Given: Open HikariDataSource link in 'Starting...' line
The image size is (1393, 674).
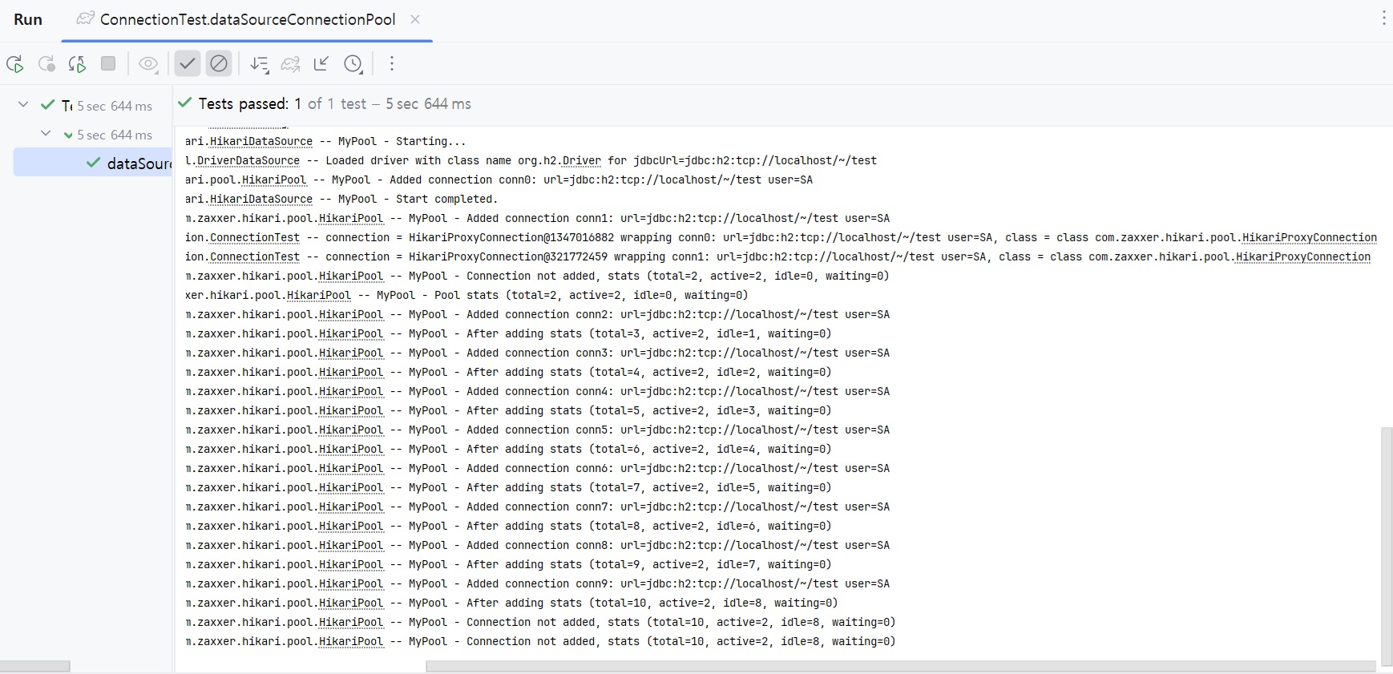Looking at the screenshot, I should pyautogui.click(x=261, y=142).
